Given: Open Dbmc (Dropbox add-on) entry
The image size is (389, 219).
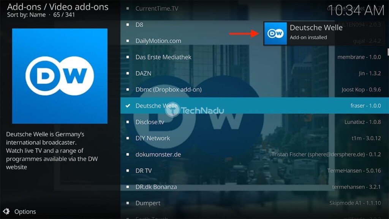Looking at the screenshot, I should 255,89.
